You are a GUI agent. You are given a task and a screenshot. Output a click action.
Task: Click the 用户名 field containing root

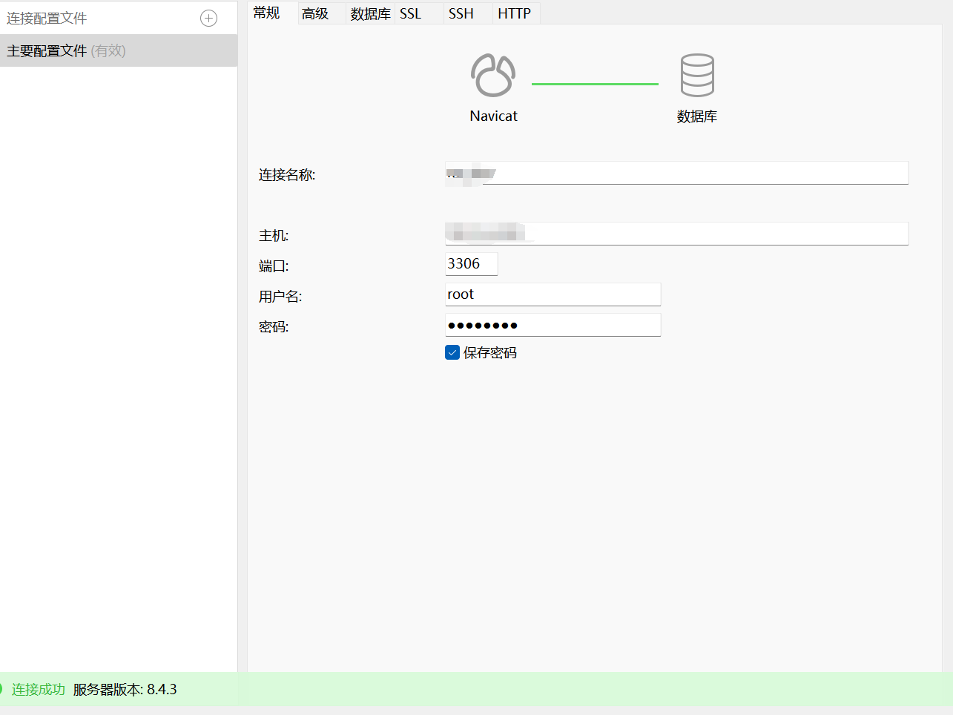click(553, 294)
